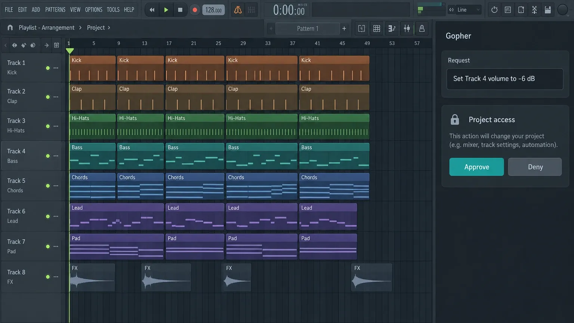
Task: Click the book/columns icon in the playlist toolbar
Action: point(56,45)
